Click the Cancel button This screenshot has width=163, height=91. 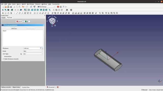click(19, 21)
